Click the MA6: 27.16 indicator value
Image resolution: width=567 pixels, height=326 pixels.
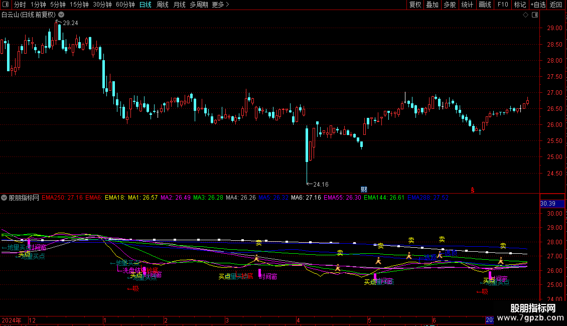point(306,198)
